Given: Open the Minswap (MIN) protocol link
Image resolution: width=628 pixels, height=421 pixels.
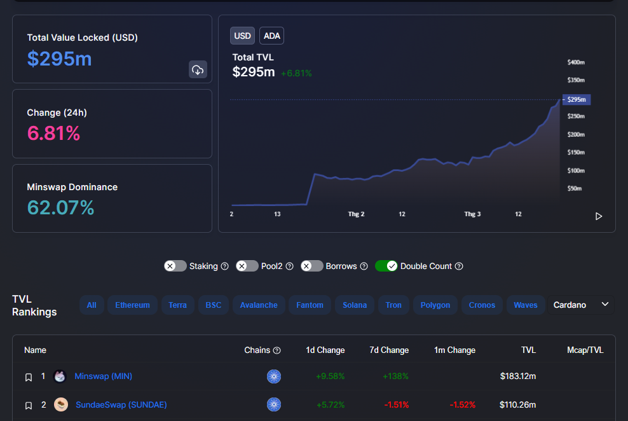Looking at the screenshot, I should 104,376.
